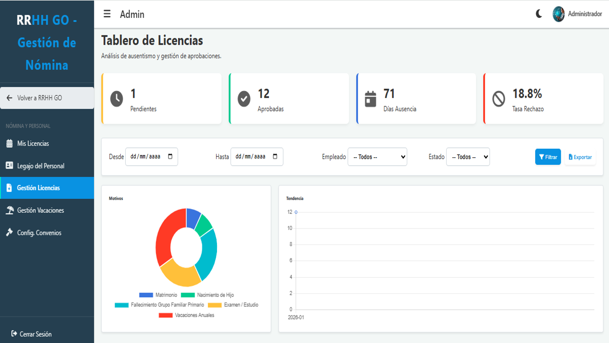Click the checkmark icon on Aprobadas card
609x343 pixels.
coord(244,99)
